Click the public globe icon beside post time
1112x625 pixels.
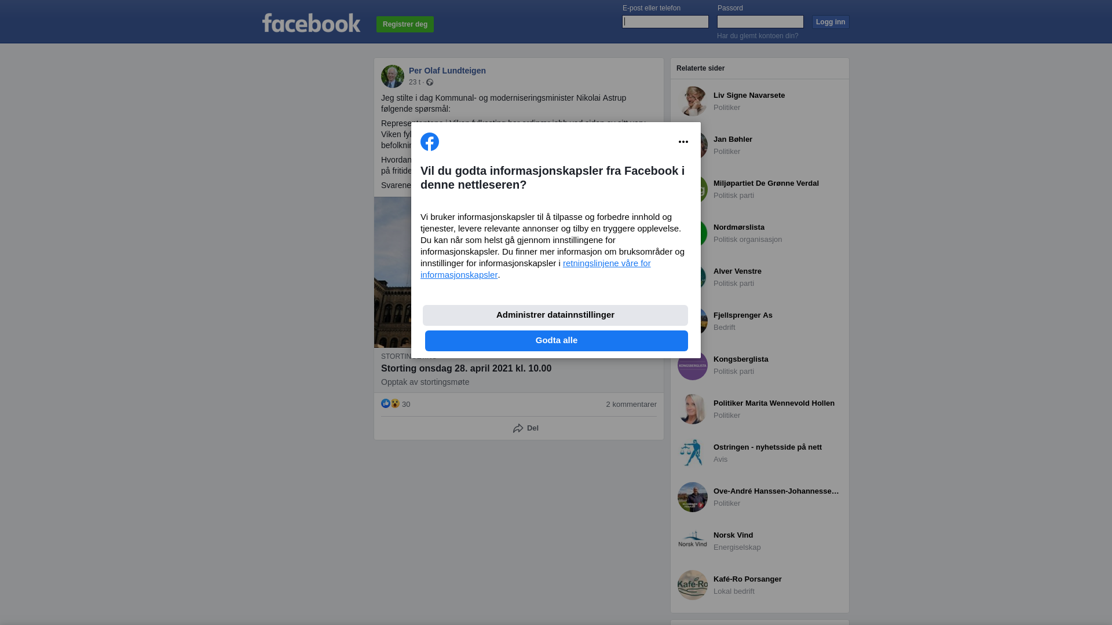tap(430, 83)
